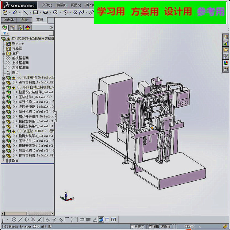Expand the 液压站-100L node
Image resolution: width=230 pixels, height=230 pixels.
[x=3, y=132]
